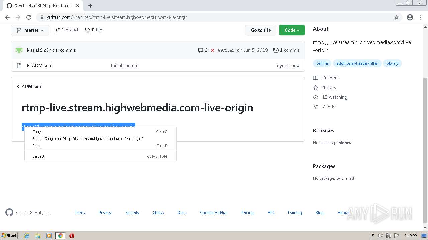Open Internet Explorer from the taskbar
Image resolution: width=428 pixels, height=240 pixels.
coord(27,236)
